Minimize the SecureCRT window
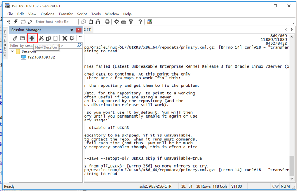The width and height of the screenshot is (297, 191). pyautogui.click(x=262, y=6)
